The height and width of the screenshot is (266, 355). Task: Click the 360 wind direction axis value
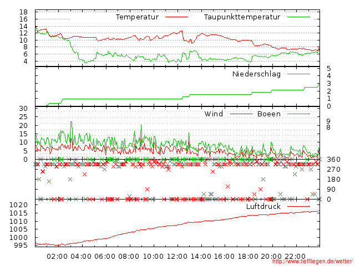(333, 160)
